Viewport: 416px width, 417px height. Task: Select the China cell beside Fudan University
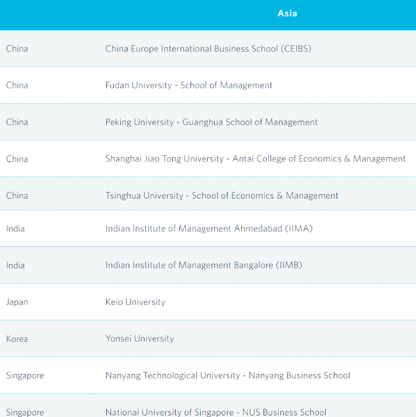[x=17, y=85]
